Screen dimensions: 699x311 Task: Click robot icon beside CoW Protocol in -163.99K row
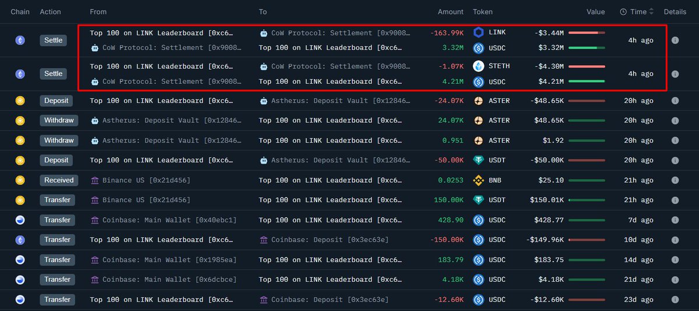point(264,33)
